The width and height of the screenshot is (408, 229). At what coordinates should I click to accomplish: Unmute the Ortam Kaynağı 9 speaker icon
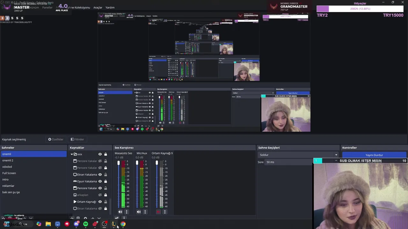pyautogui.click(x=158, y=212)
